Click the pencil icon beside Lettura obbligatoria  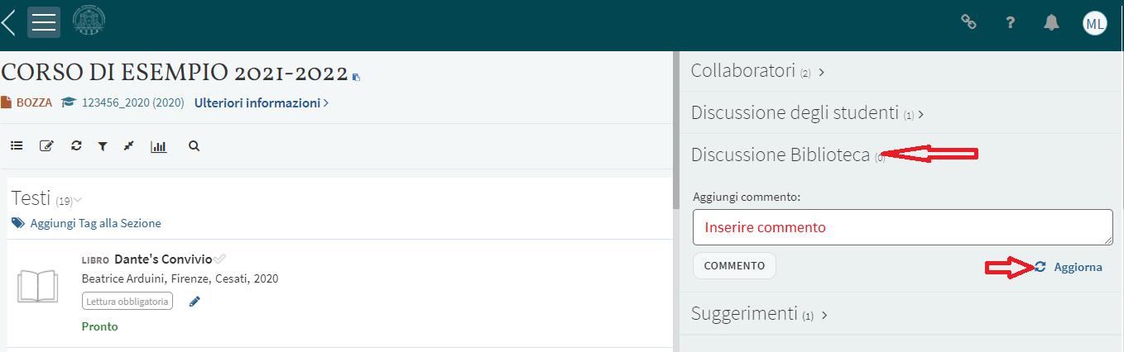(195, 302)
